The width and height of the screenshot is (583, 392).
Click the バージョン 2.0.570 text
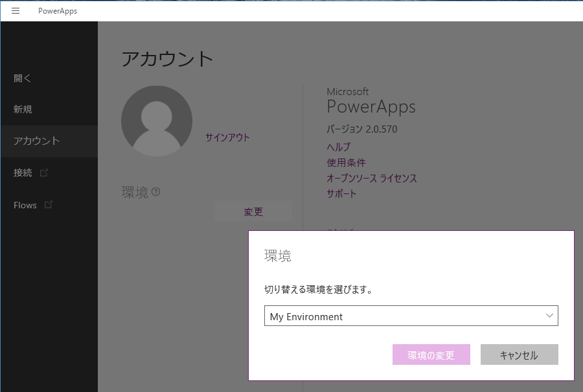click(361, 129)
